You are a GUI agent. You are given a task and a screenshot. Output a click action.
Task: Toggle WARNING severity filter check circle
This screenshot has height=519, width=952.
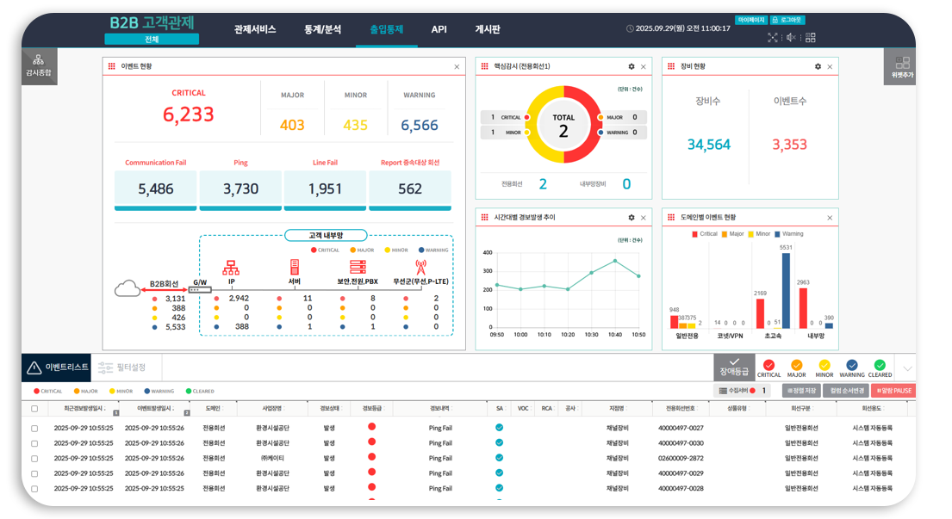(x=852, y=365)
